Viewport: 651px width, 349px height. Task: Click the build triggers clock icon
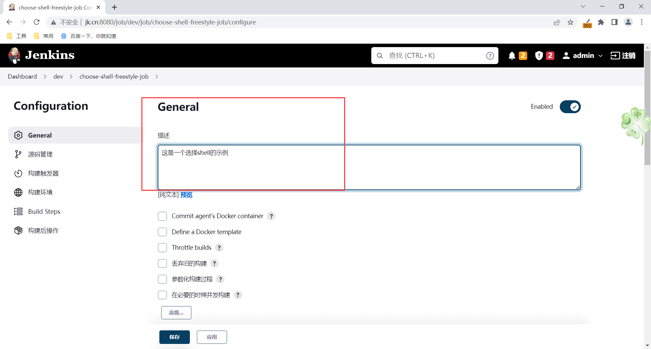18,173
